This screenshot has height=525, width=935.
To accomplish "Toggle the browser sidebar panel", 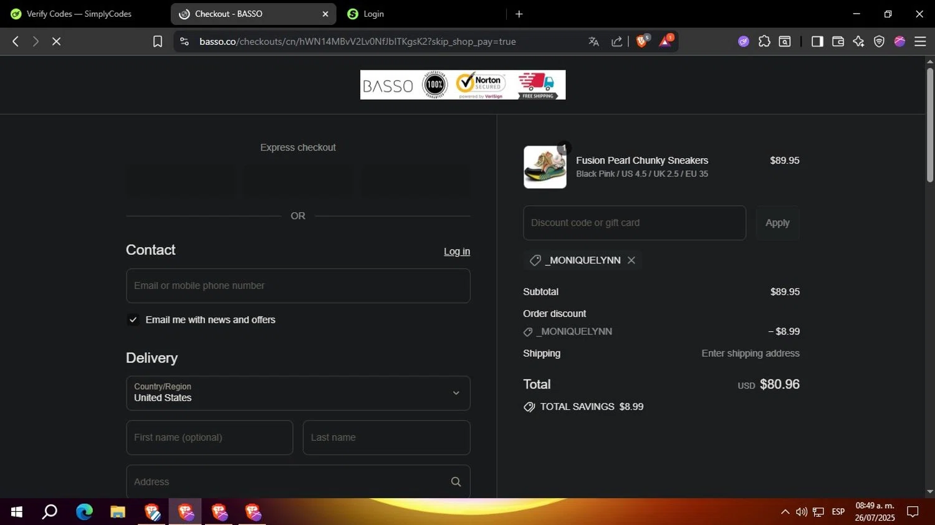I will pos(817,41).
